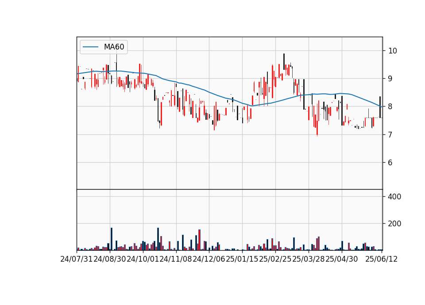
Task: Click the 24/07/31 date axis label
Action: tap(77, 259)
